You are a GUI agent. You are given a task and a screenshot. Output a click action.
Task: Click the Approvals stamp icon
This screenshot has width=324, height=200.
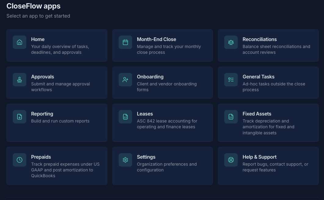pos(20,80)
